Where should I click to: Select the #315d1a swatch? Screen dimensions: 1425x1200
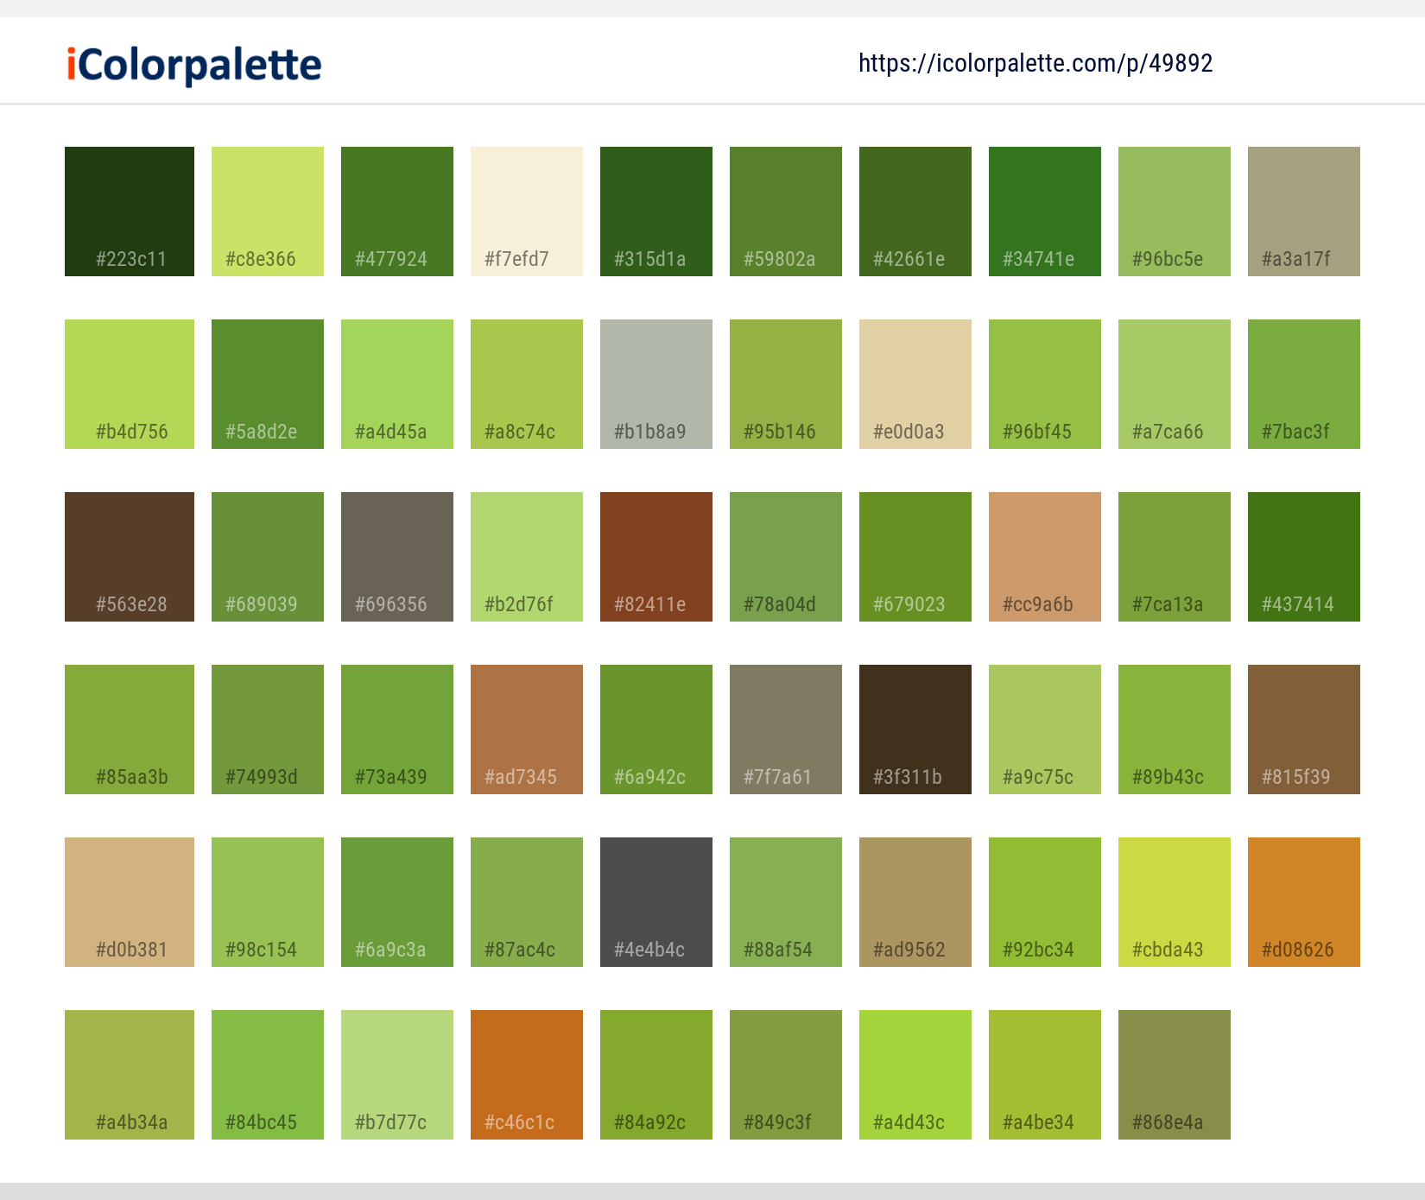pos(656,212)
